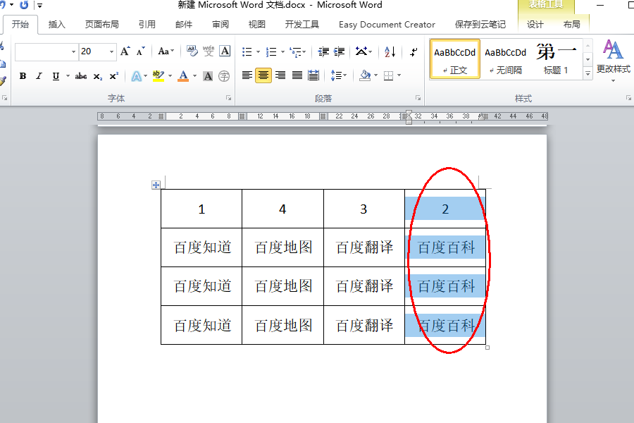Apply the Bullets list icon

(x=247, y=51)
